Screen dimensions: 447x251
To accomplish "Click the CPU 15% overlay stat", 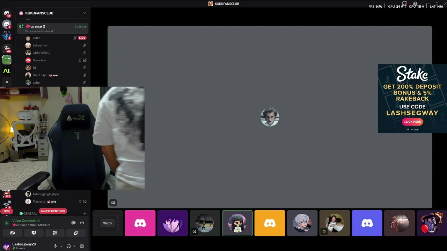I will click(416, 6).
